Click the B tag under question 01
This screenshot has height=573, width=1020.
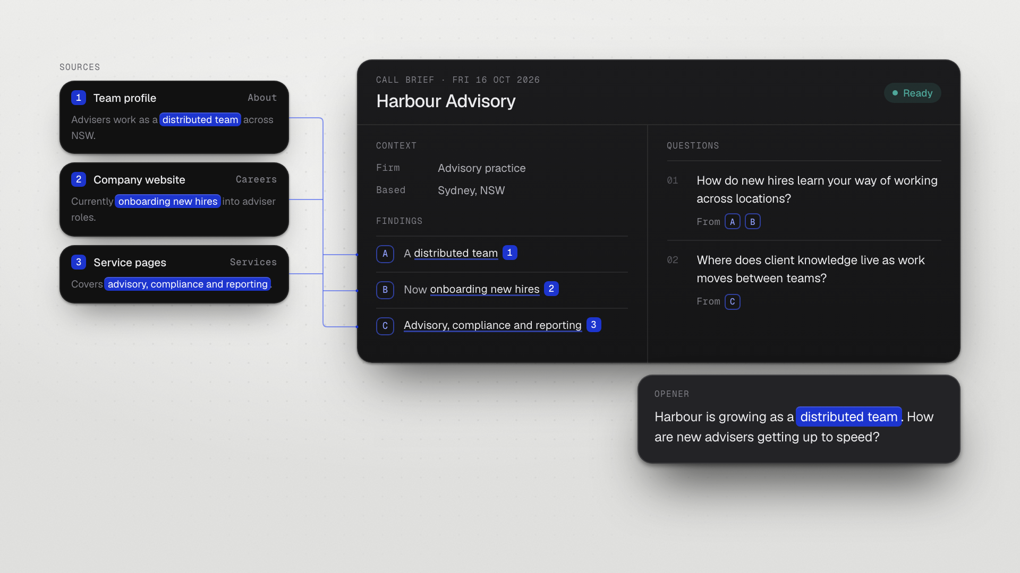(x=753, y=222)
